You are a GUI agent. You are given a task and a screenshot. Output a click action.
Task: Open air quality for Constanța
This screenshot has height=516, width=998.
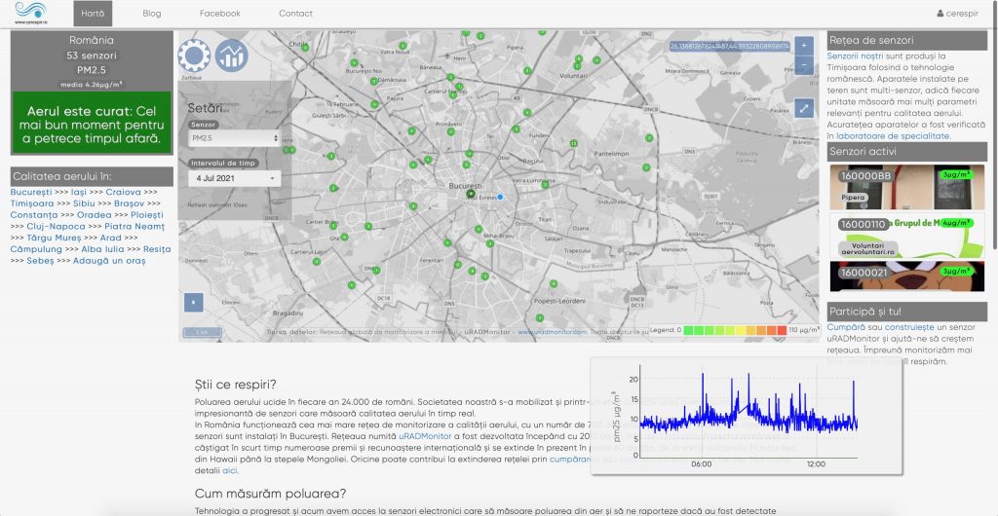tap(34, 215)
